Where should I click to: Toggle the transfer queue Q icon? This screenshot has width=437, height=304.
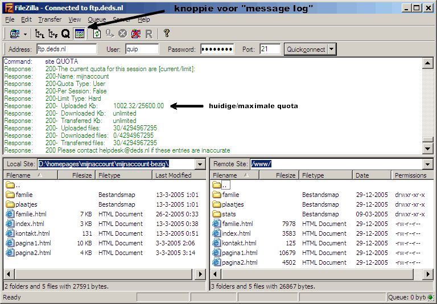[65, 34]
